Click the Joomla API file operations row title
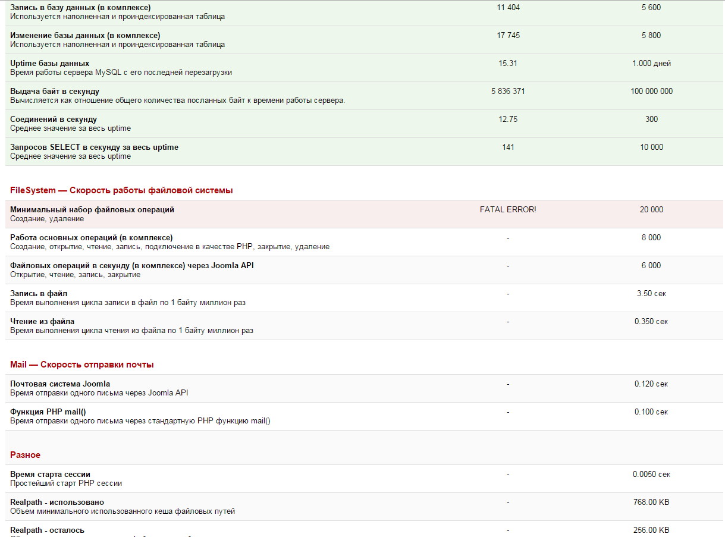Image resolution: width=725 pixels, height=537 pixels. pyautogui.click(x=132, y=265)
